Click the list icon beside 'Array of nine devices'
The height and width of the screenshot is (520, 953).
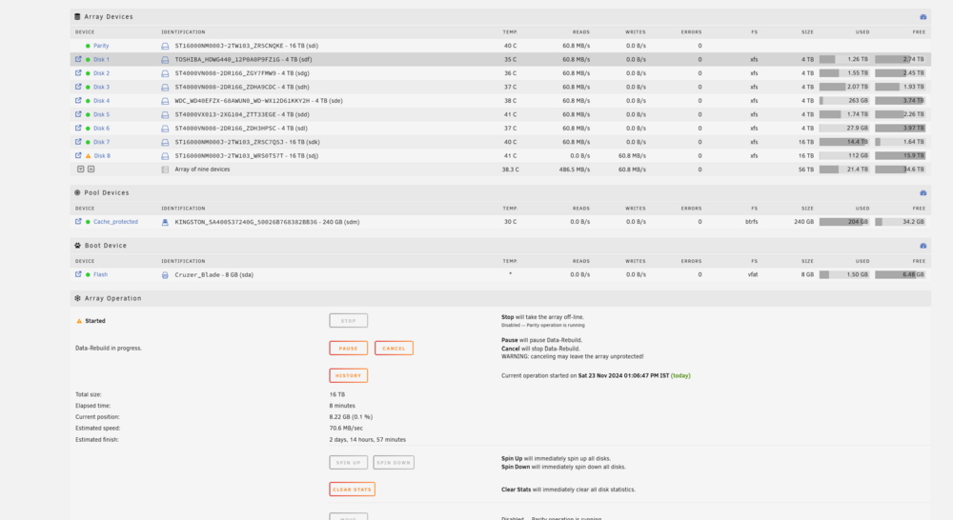coord(165,170)
